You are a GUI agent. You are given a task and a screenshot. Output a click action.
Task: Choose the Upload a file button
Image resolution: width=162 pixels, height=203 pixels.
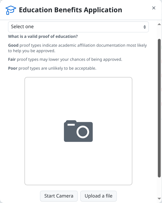99,196
